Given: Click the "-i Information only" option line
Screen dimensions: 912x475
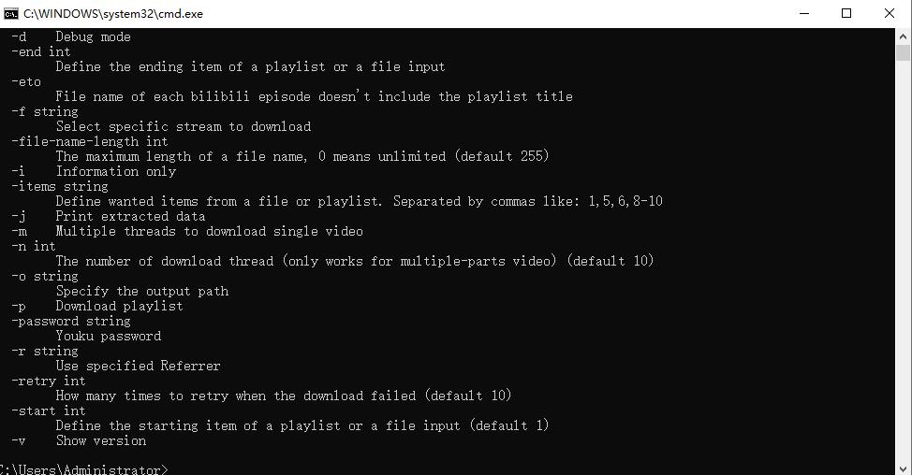Looking at the screenshot, I should [x=94, y=172].
